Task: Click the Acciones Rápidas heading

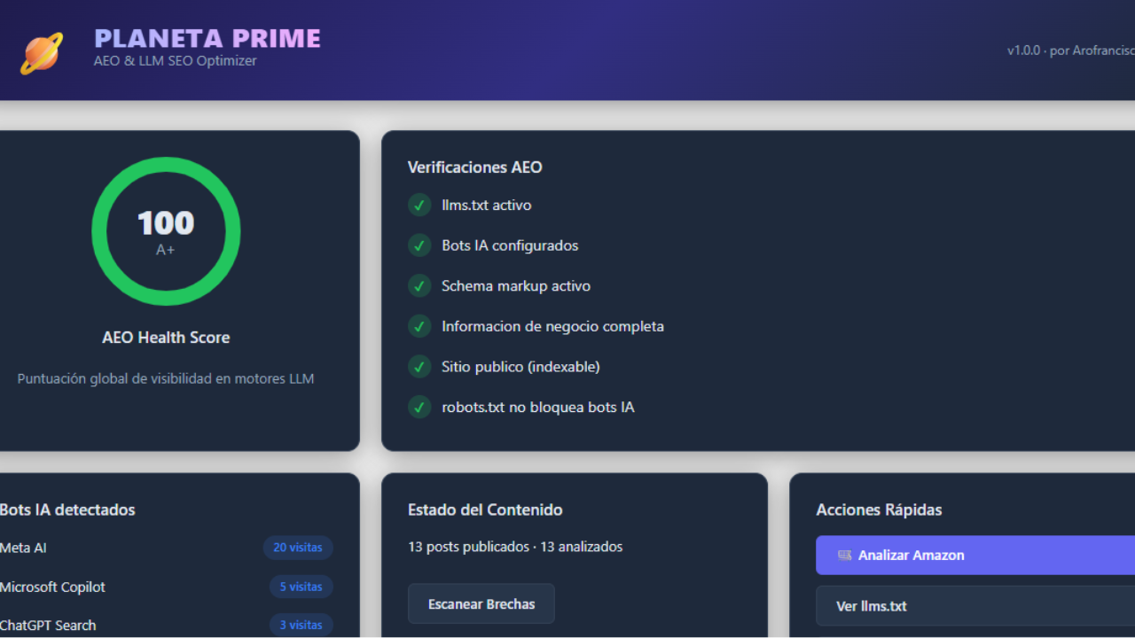Action: tap(879, 510)
